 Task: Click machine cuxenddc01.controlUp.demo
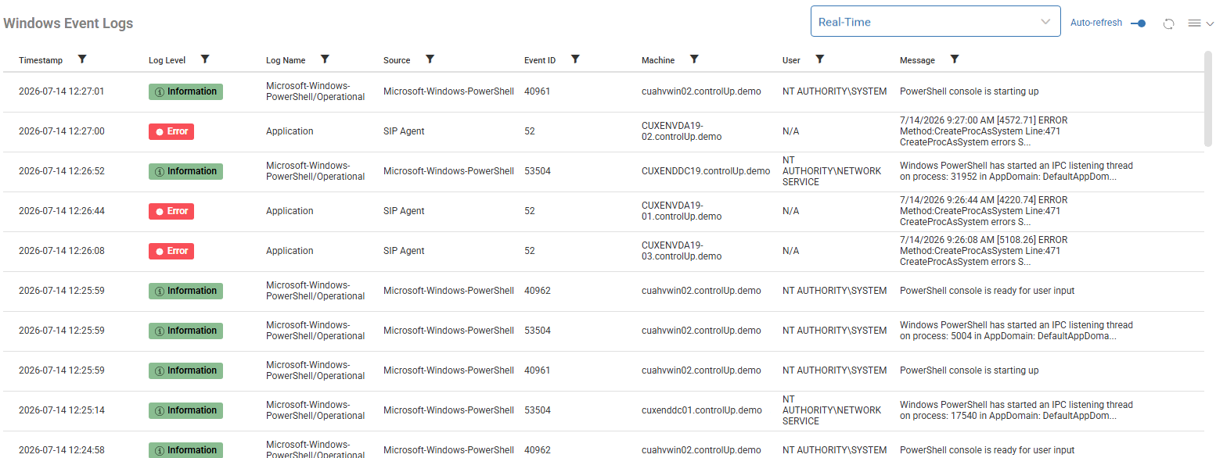click(x=702, y=410)
